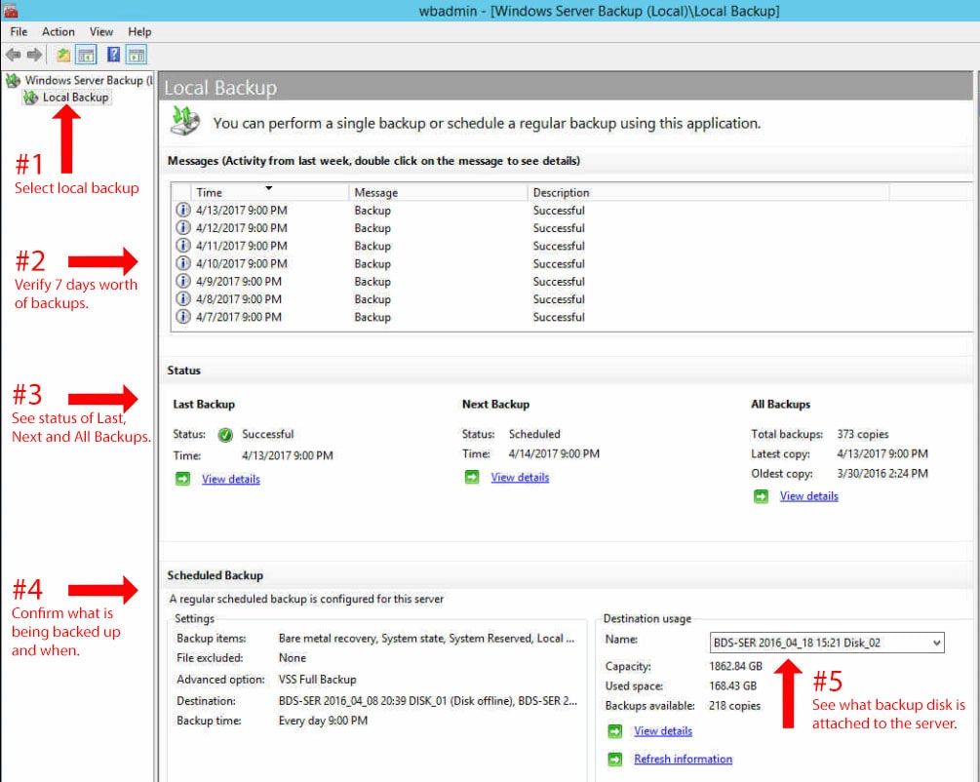Click the "VSS Full Backup" advanced option value

pos(318,680)
